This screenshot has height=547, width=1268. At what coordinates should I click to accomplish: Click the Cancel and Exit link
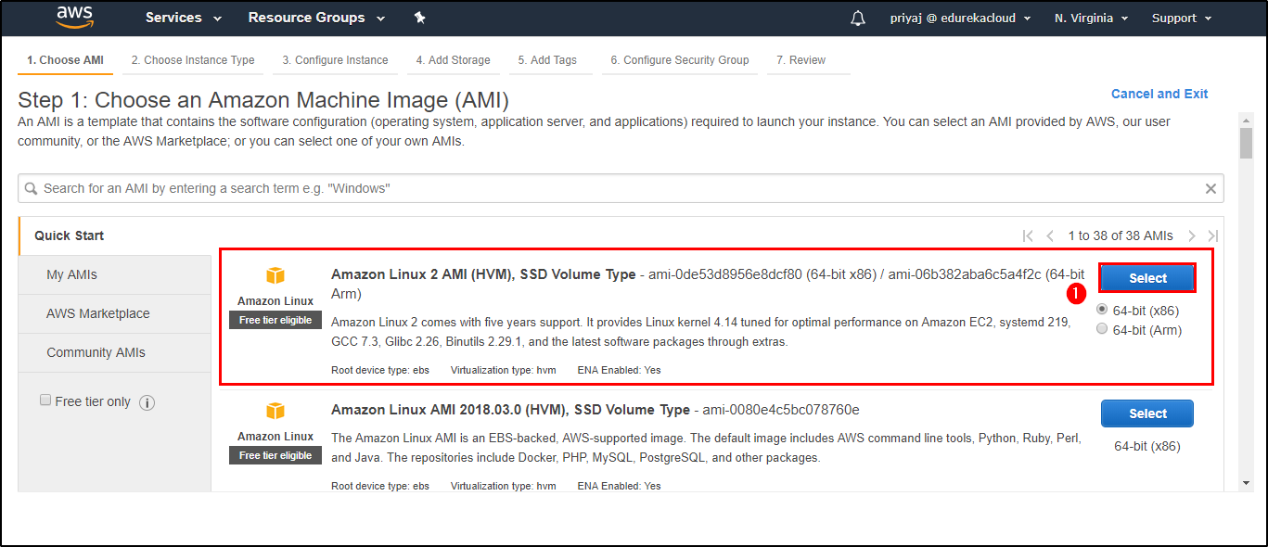(1159, 94)
